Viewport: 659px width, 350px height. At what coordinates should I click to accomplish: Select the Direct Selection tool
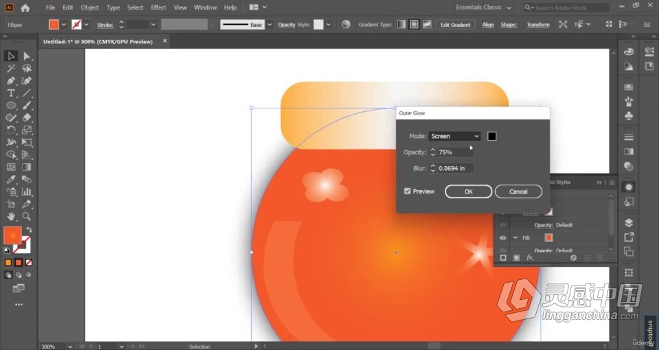[27, 56]
